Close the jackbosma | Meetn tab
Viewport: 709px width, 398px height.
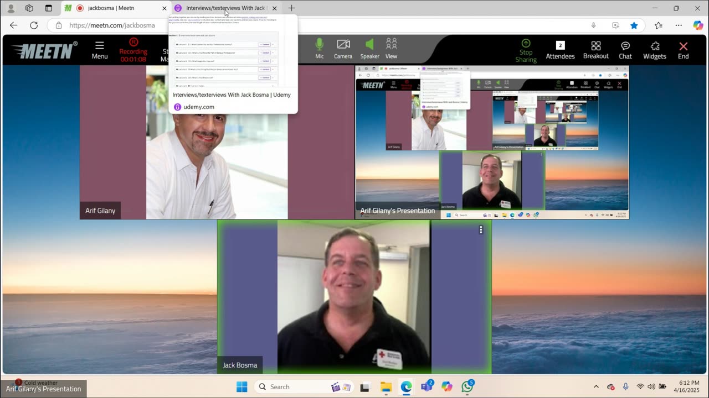click(164, 8)
